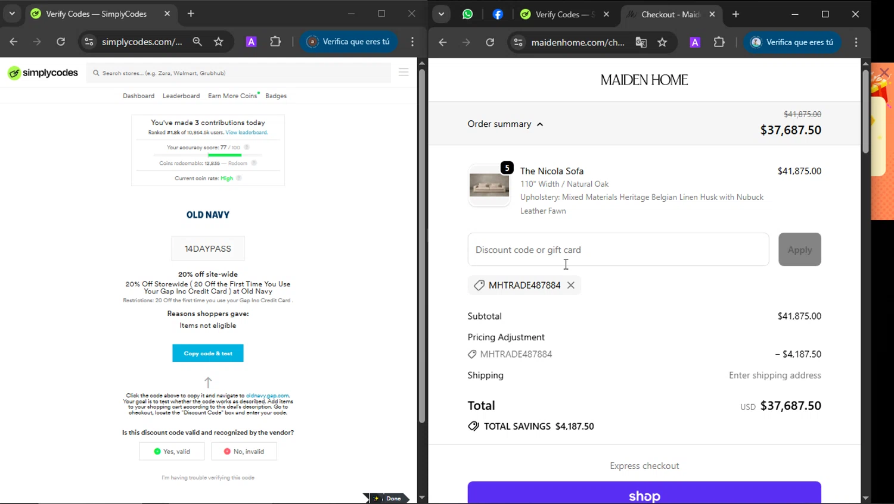Open the Leaderboard menu item
This screenshot has height=504, width=894.
click(x=181, y=96)
